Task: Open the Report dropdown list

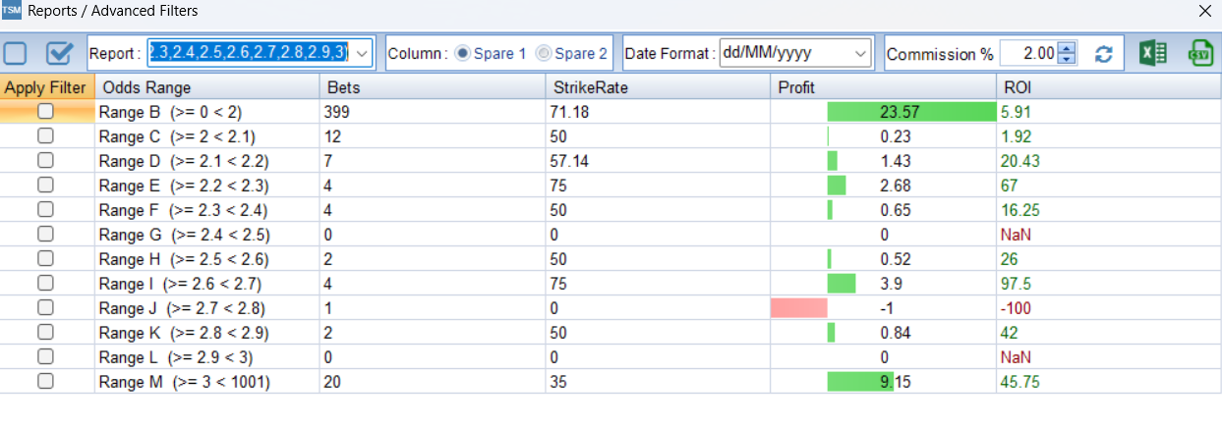Action: click(363, 53)
